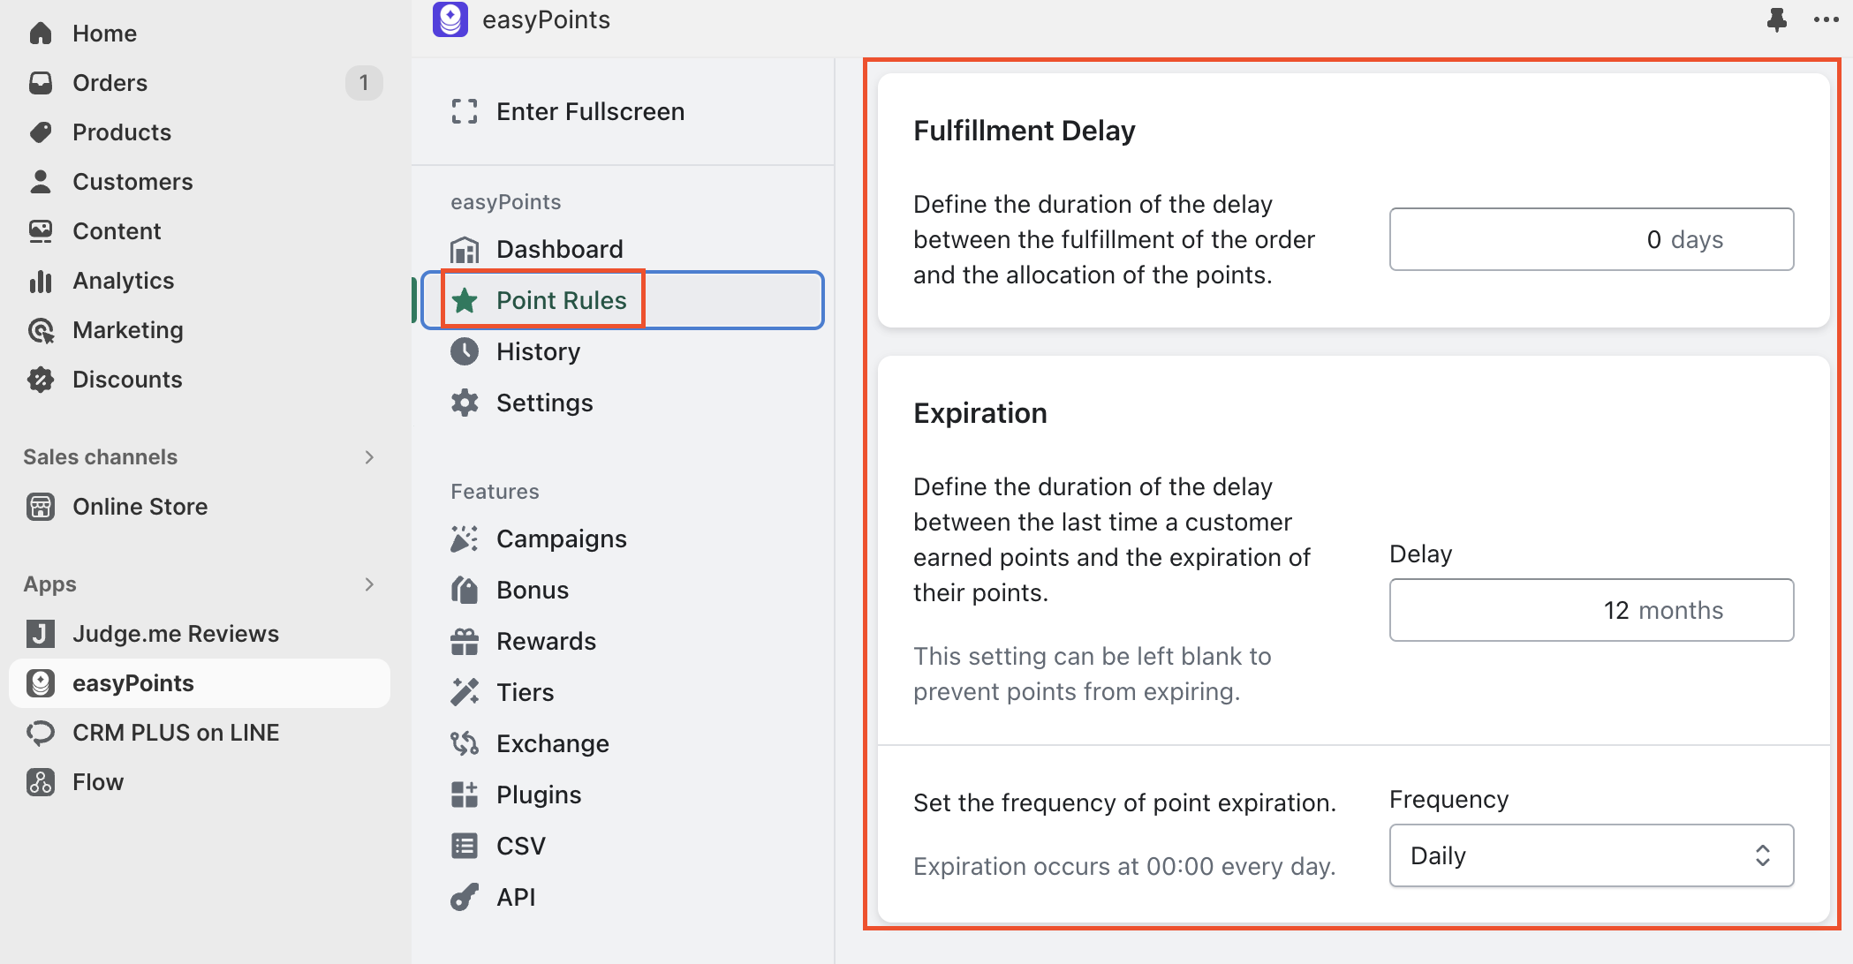The width and height of the screenshot is (1853, 964).
Task: Click the Fulfillment Delay days input field
Action: (x=1591, y=239)
